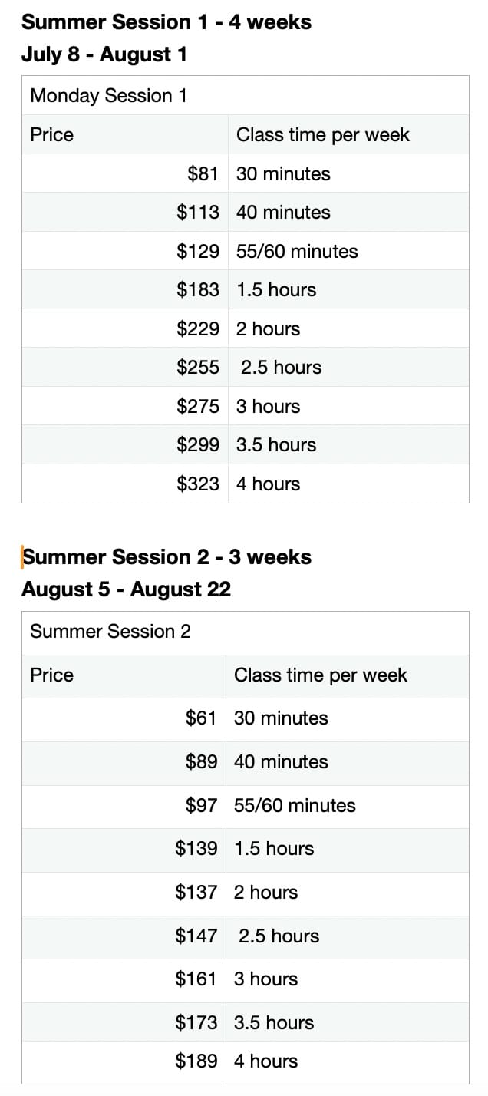The height and width of the screenshot is (1096, 488).
Task: Select the $81 price cell
Action: [125, 173]
